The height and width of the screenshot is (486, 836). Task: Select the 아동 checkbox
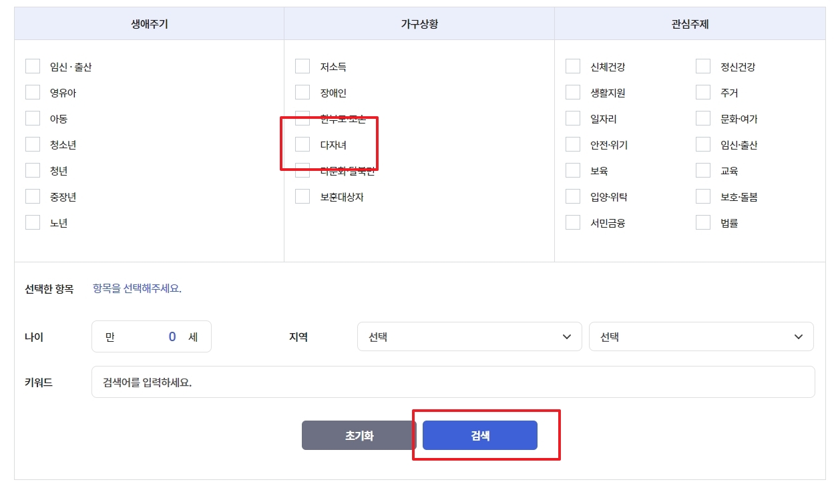point(32,118)
